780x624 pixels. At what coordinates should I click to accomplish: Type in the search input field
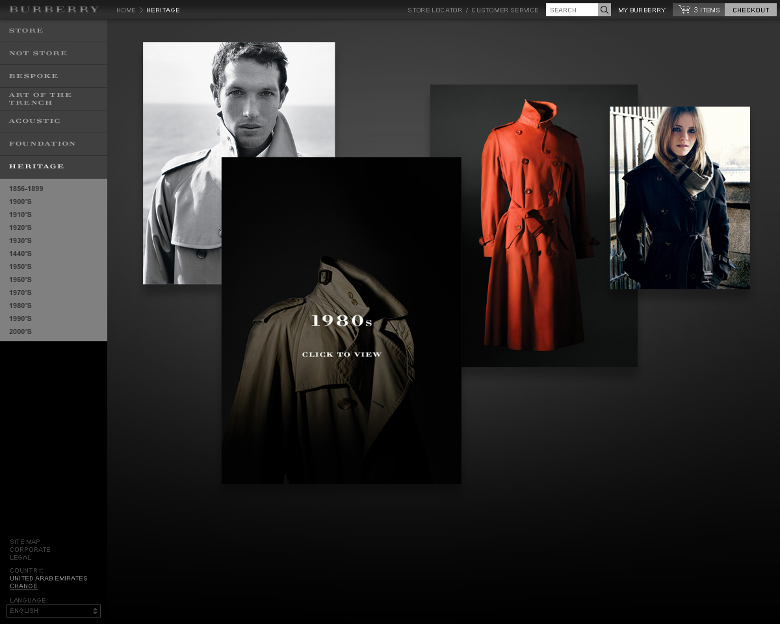click(x=572, y=10)
